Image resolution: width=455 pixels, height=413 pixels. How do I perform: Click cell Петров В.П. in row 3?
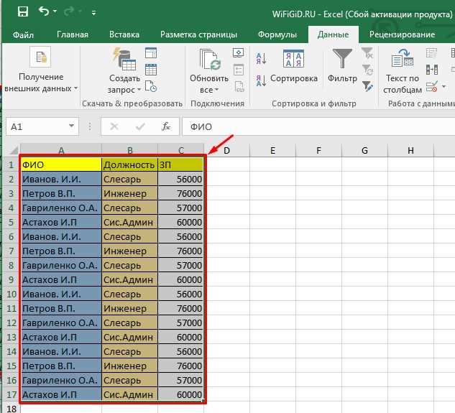pyautogui.click(x=61, y=193)
